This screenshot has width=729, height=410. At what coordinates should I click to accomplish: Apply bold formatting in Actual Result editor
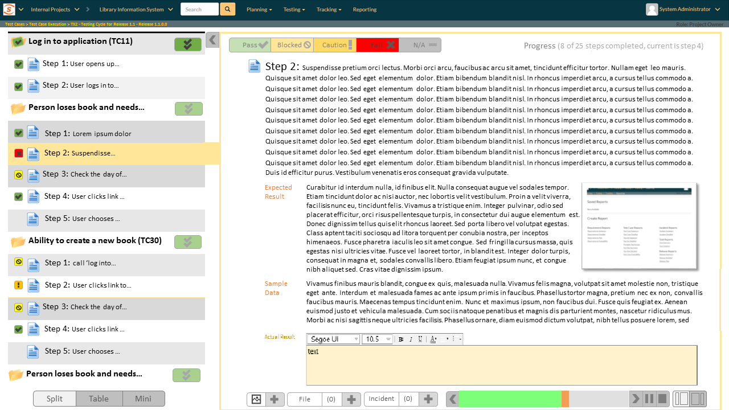[x=401, y=339]
